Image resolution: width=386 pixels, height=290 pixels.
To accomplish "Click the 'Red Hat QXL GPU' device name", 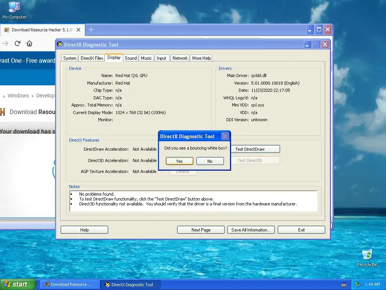I will [x=131, y=76].
